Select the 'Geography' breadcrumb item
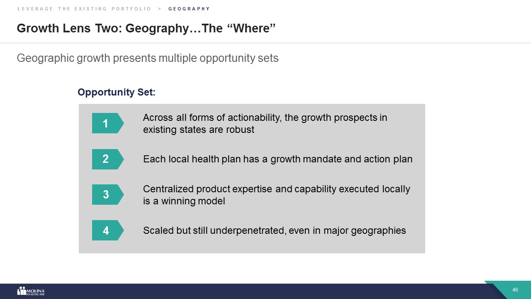This screenshot has width=531, height=299. coord(189,9)
